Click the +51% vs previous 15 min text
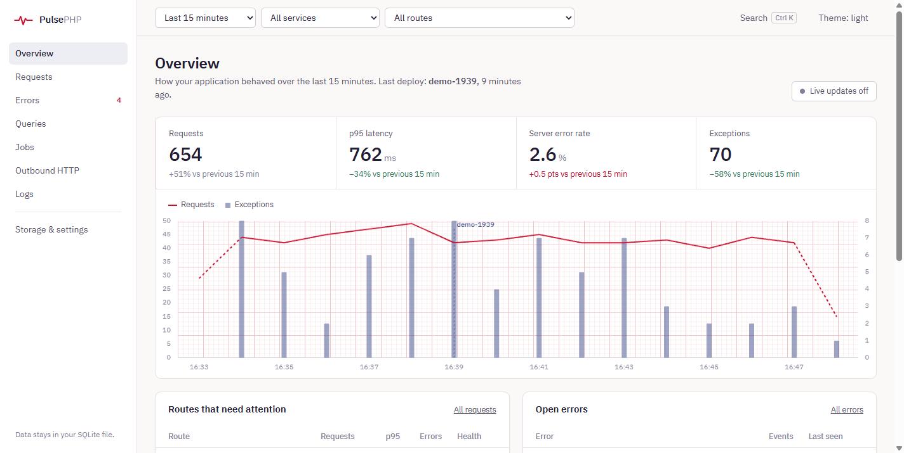Screen dimensions: 904x453 point(214,174)
